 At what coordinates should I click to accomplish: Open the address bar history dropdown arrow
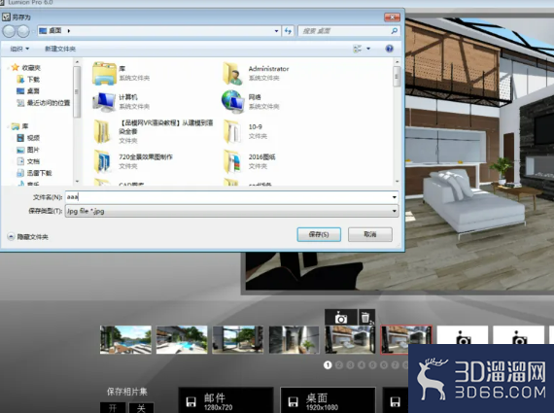[276, 31]
